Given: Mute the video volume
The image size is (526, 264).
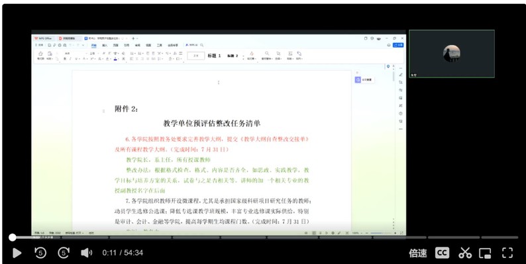Looking at the screenshot, I should 87,253.
